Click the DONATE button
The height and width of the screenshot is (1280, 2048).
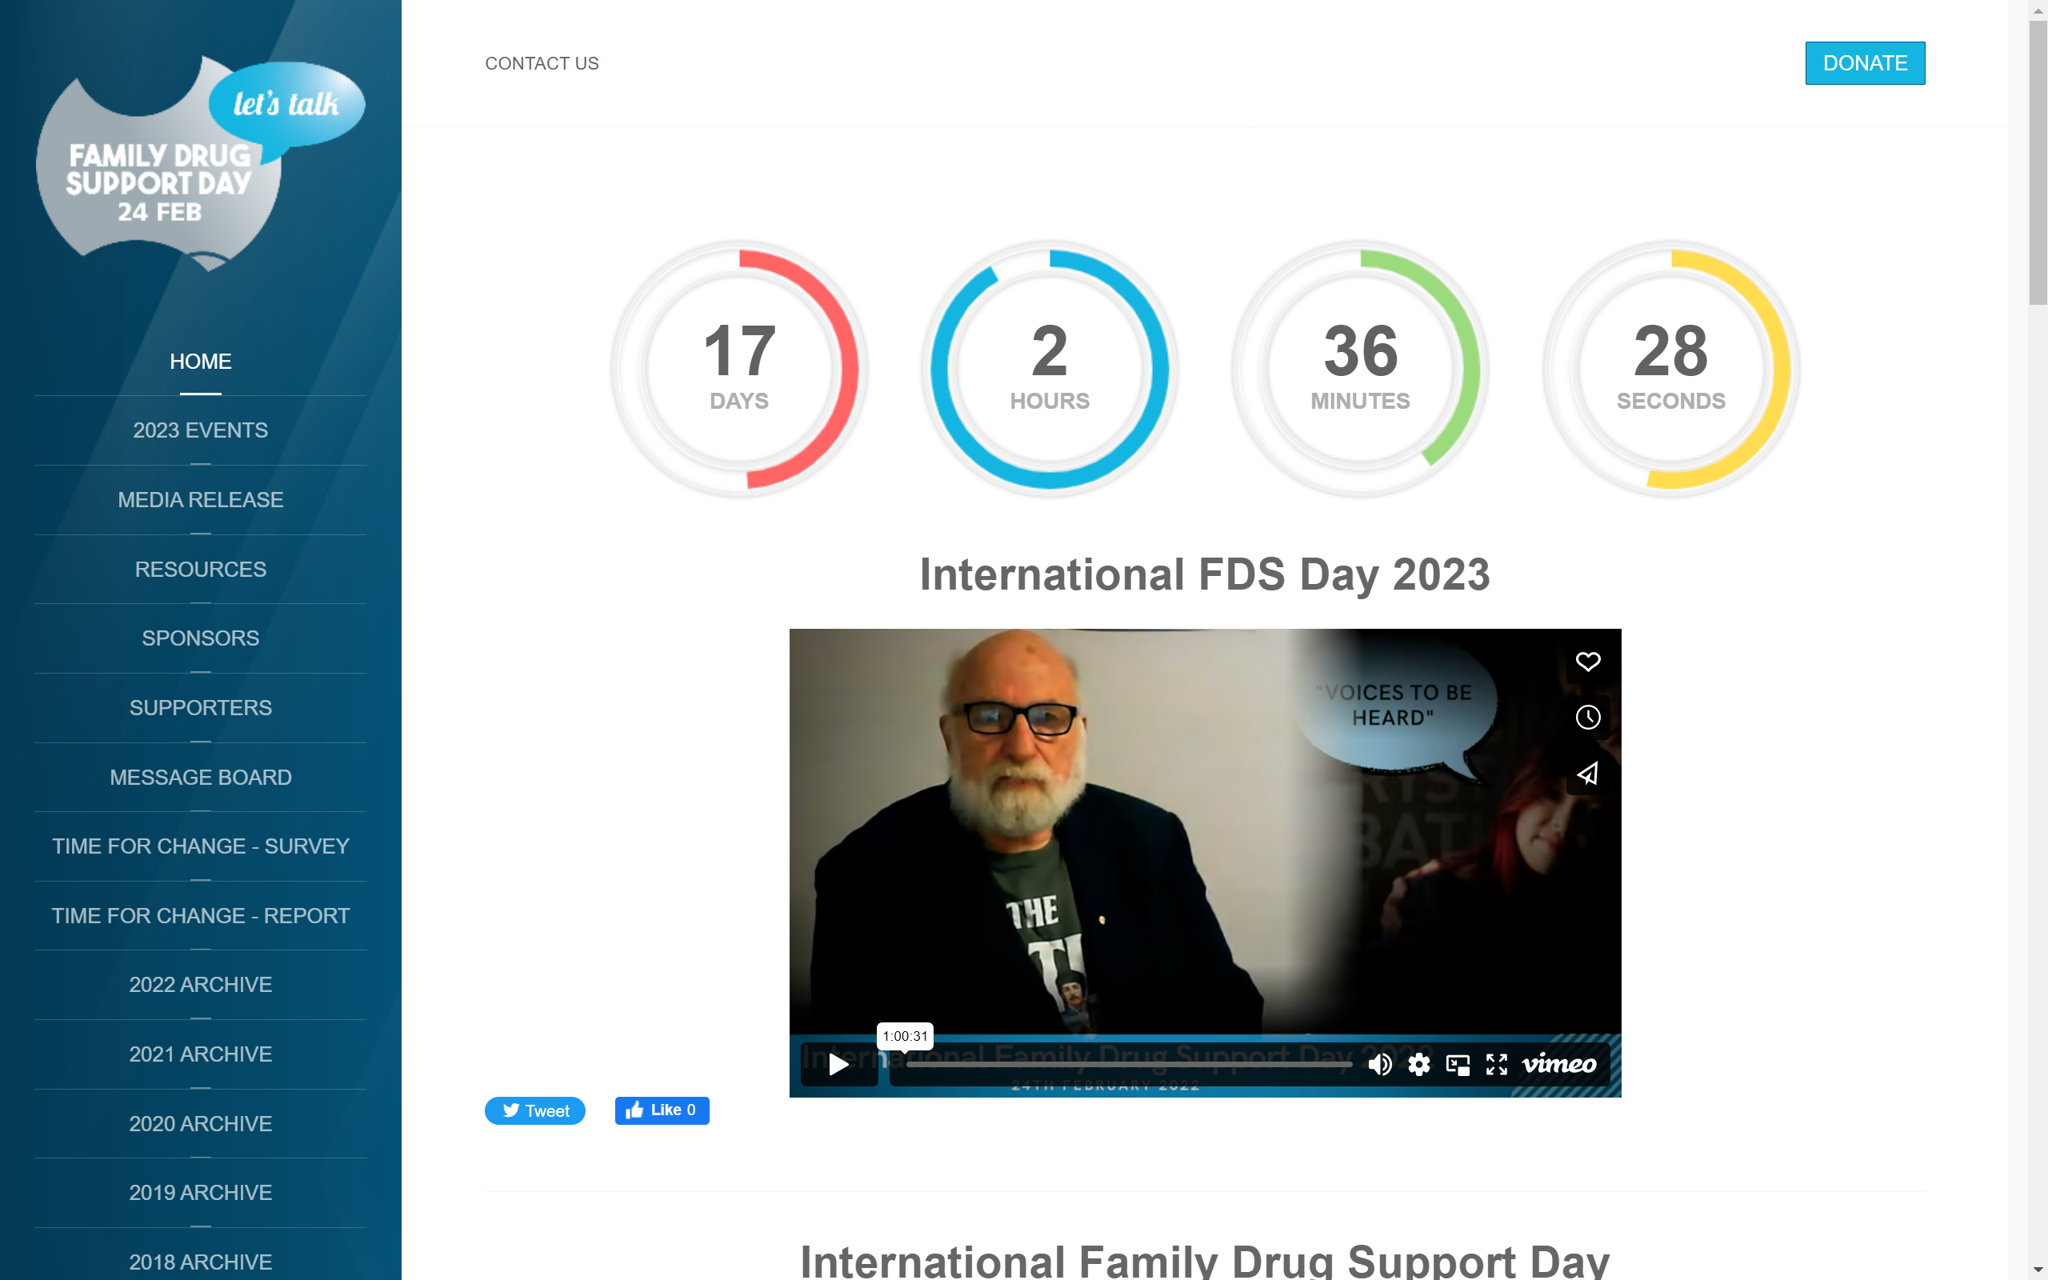point(1866,63)
